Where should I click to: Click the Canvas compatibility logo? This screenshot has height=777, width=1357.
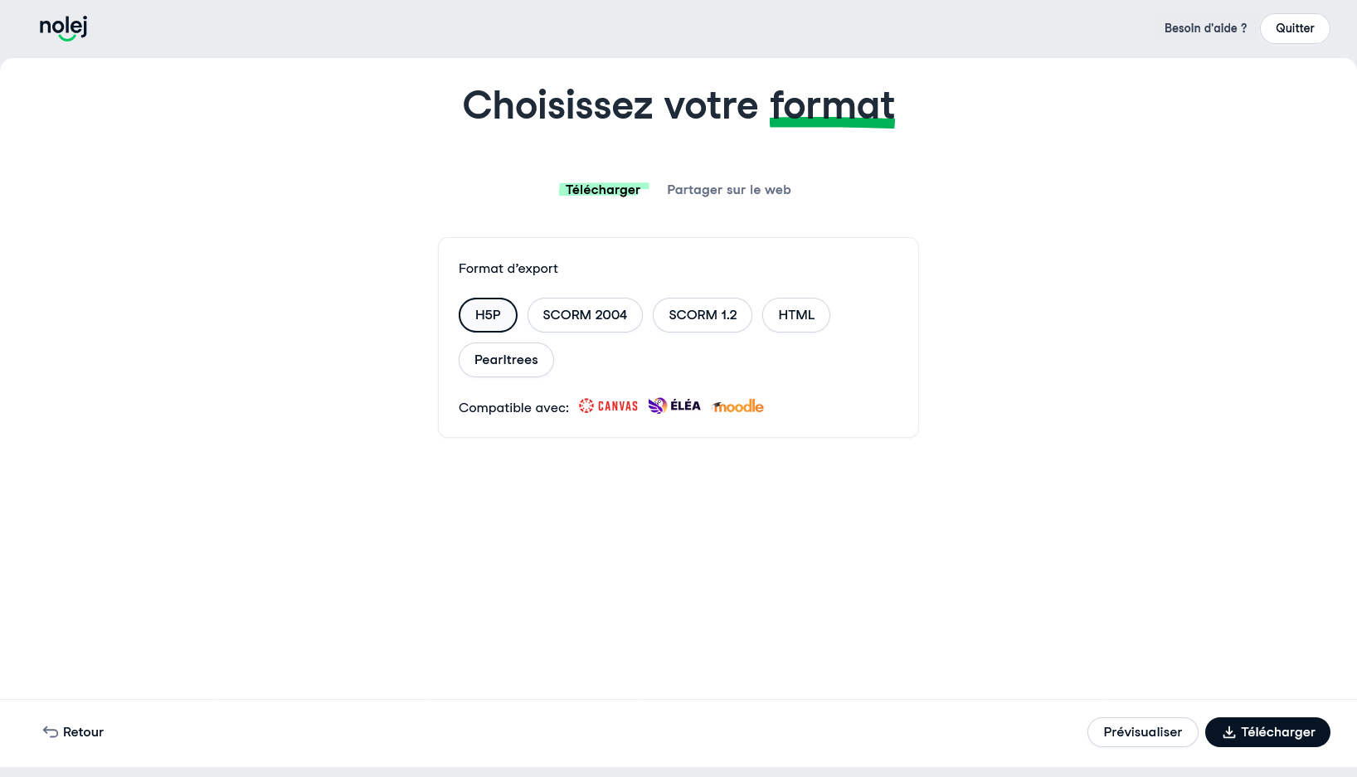609,405
